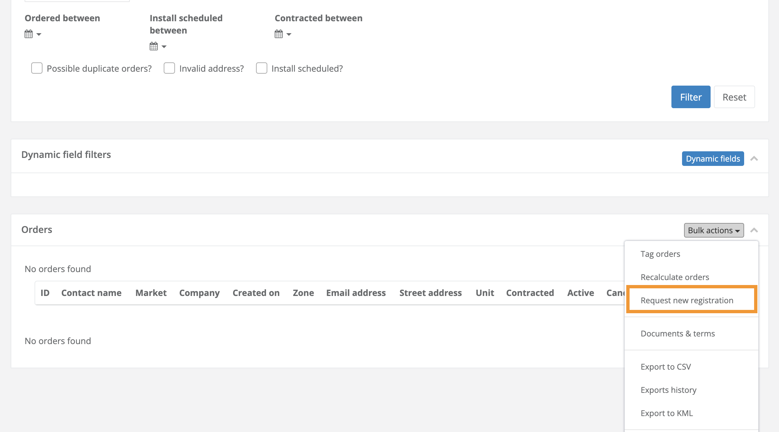Click the Dynamic fields button
The height and width of the screenshot is (432, 779).
[x=713, y=159]
